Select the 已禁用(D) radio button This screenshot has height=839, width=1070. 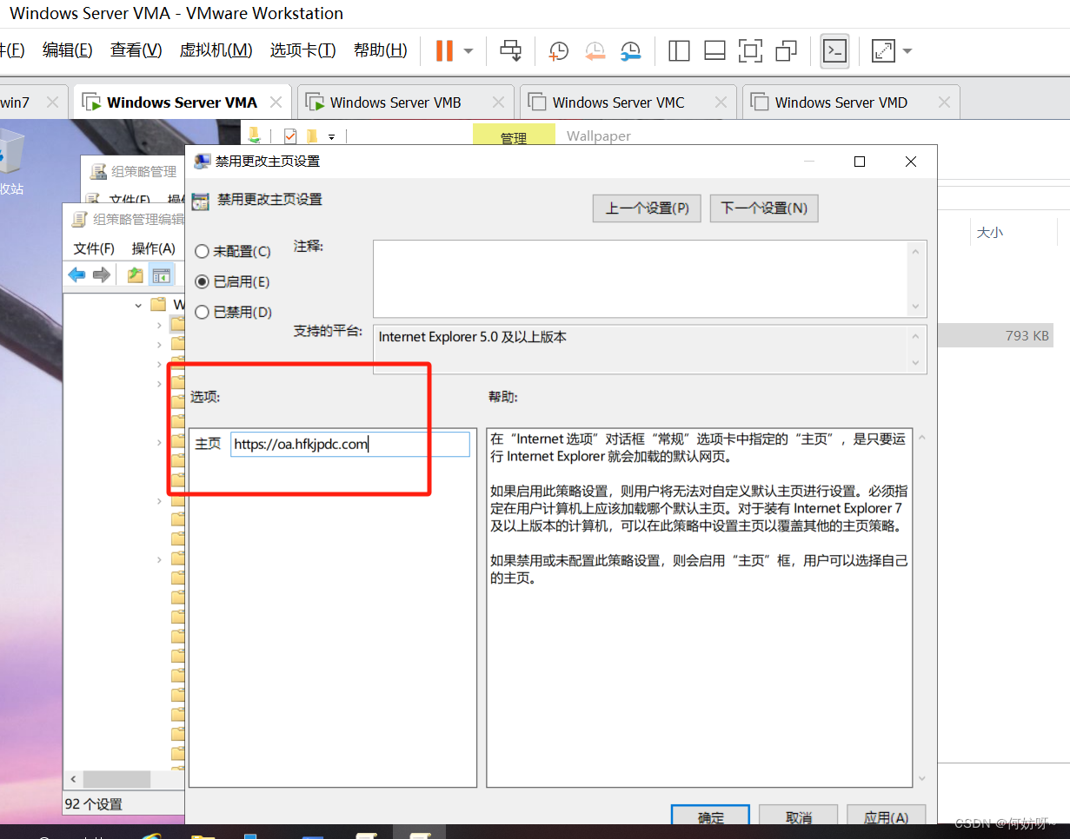(x=202, y=313)
